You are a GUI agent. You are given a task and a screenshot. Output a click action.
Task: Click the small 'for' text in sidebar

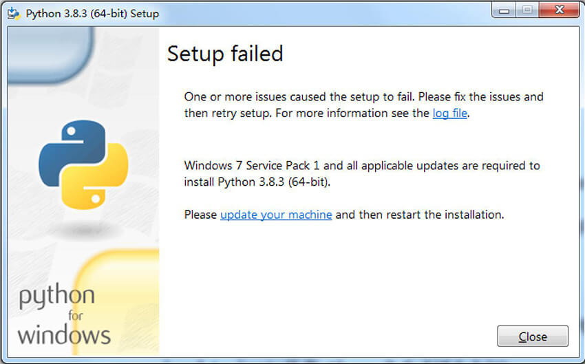pos(75,317)
